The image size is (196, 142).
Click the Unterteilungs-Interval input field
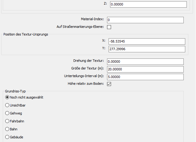tap(145, 77)
